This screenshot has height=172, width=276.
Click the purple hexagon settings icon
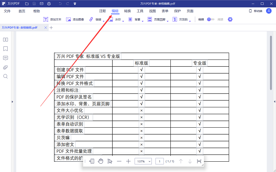pyautogui.click(x=230, y=19)
